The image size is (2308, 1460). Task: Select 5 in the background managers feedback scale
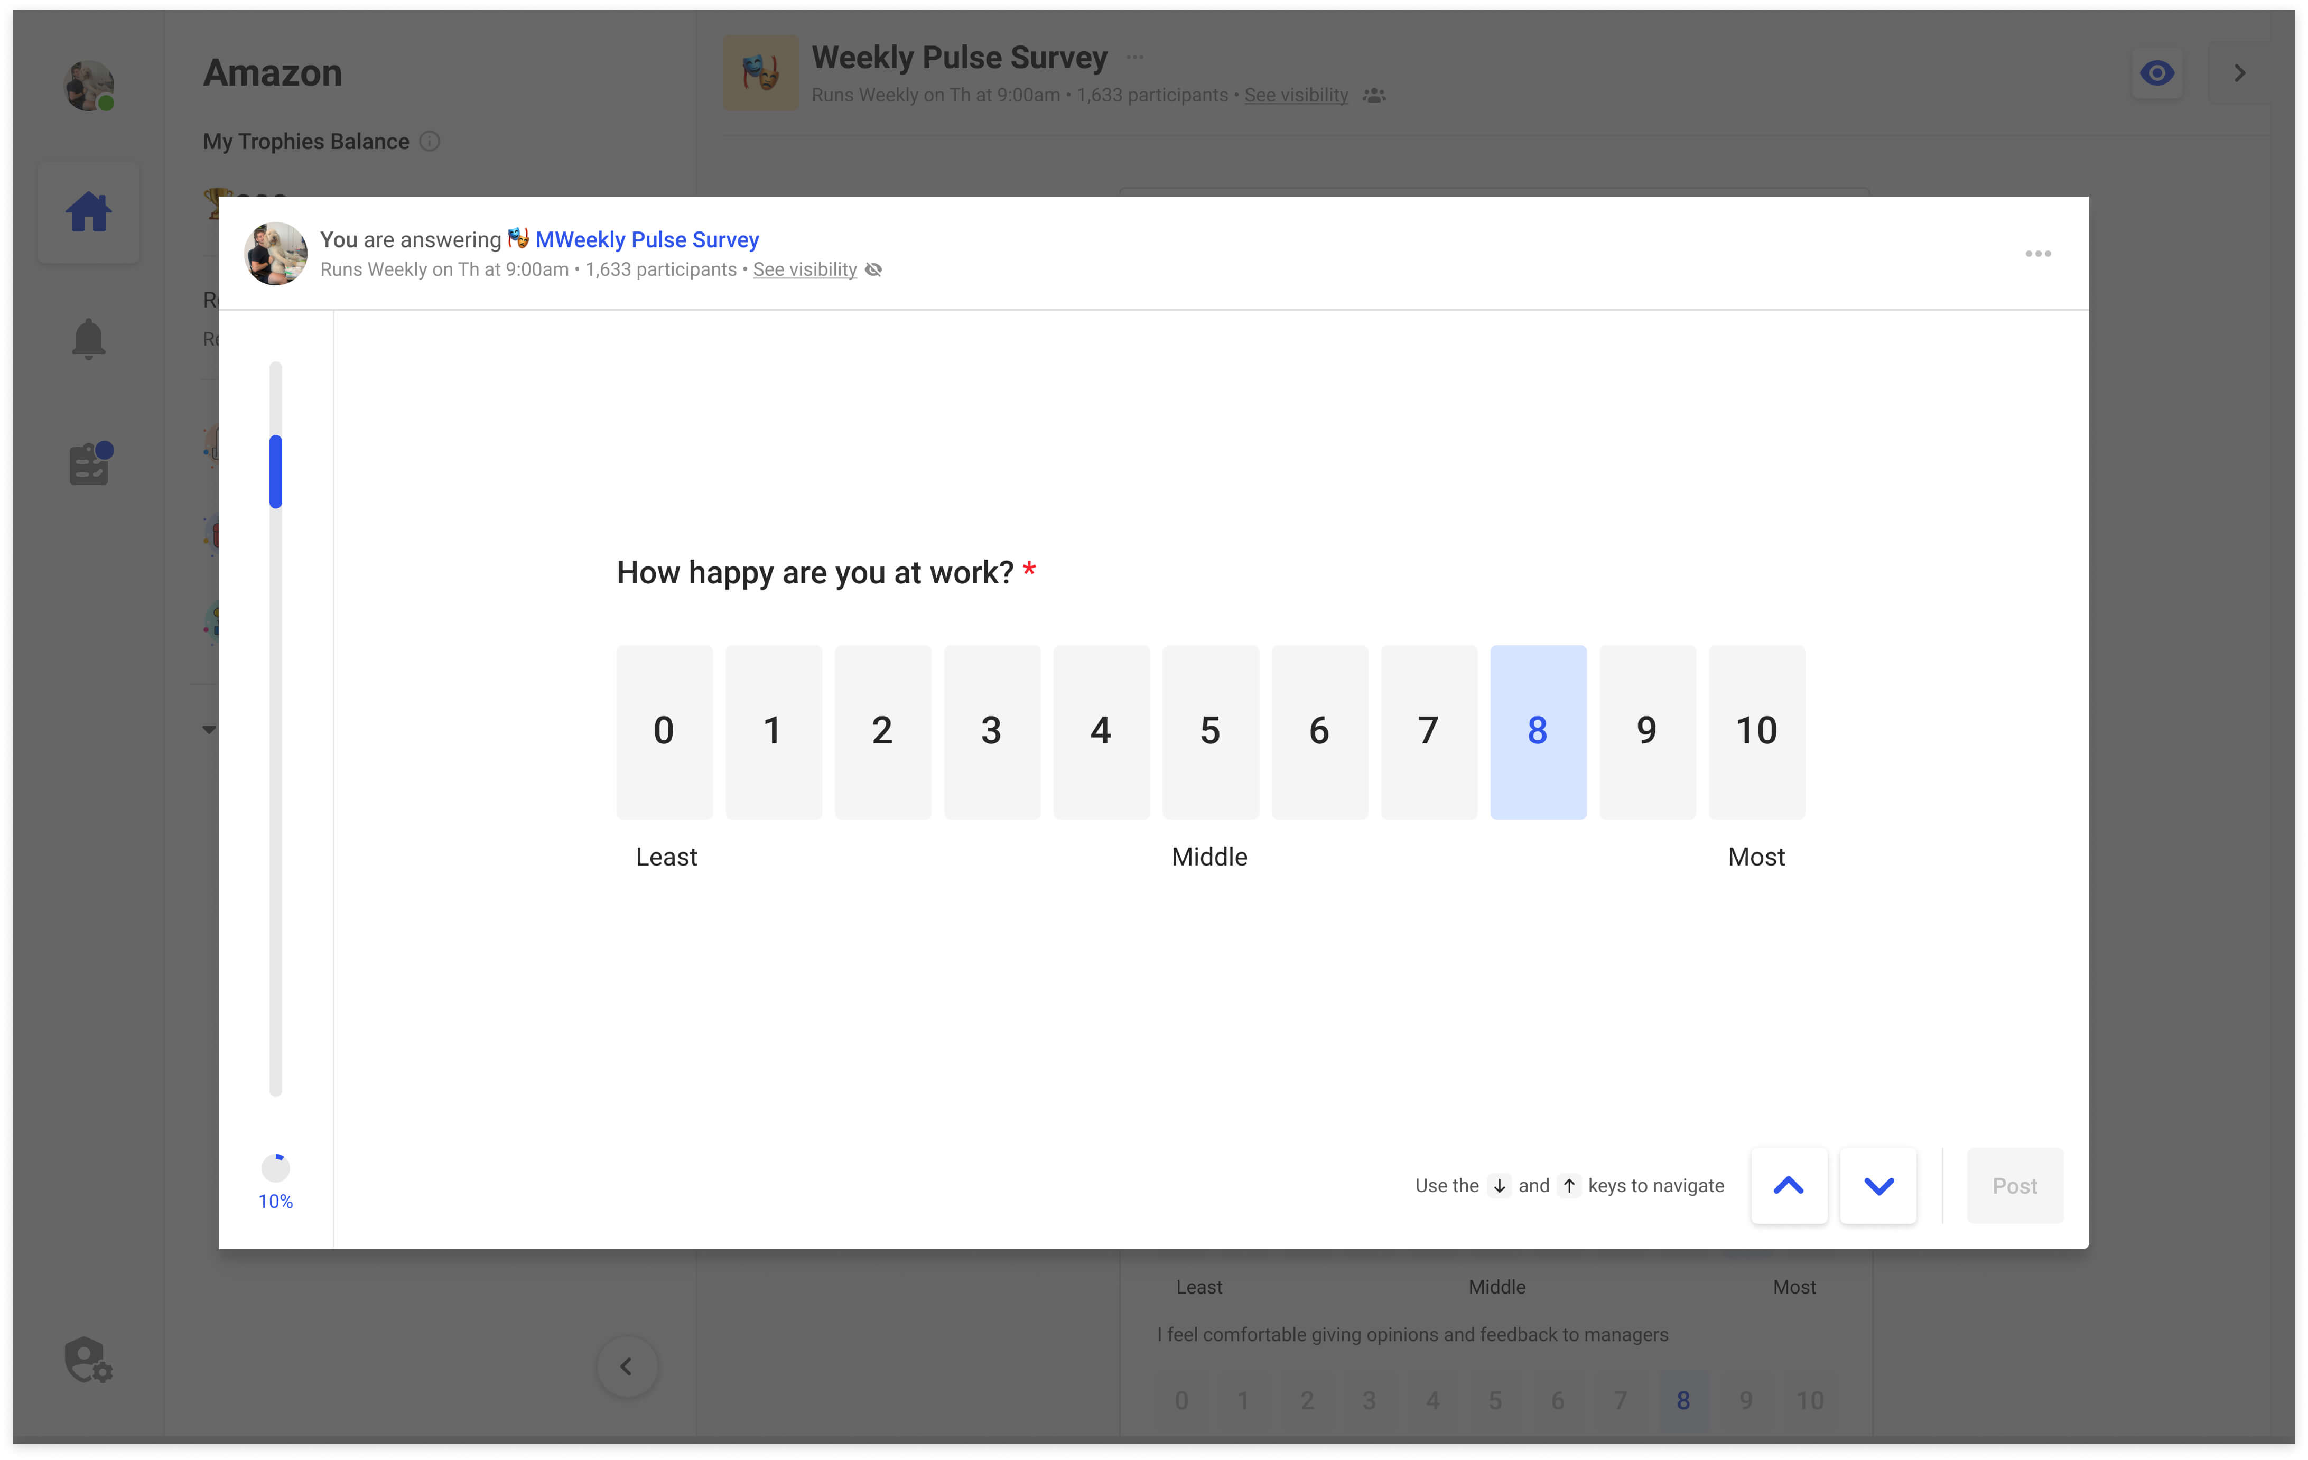pos(1495,1401)
